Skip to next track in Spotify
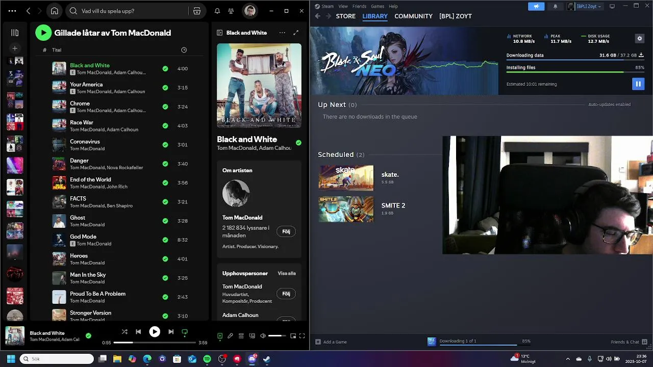This screenshot has width=653, height=367. point(171,331)
